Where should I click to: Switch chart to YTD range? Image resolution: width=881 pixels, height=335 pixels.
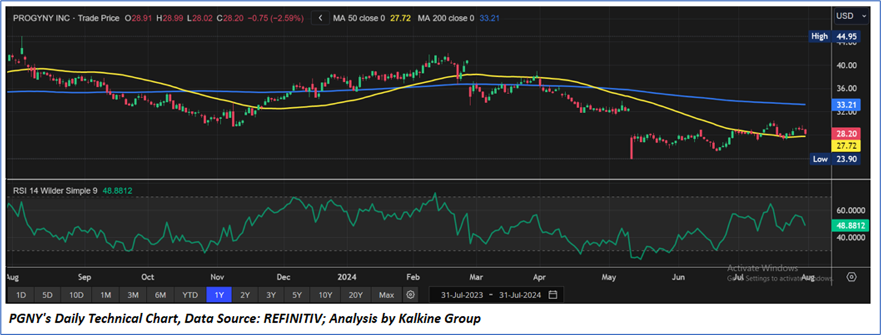pos(190,295)
